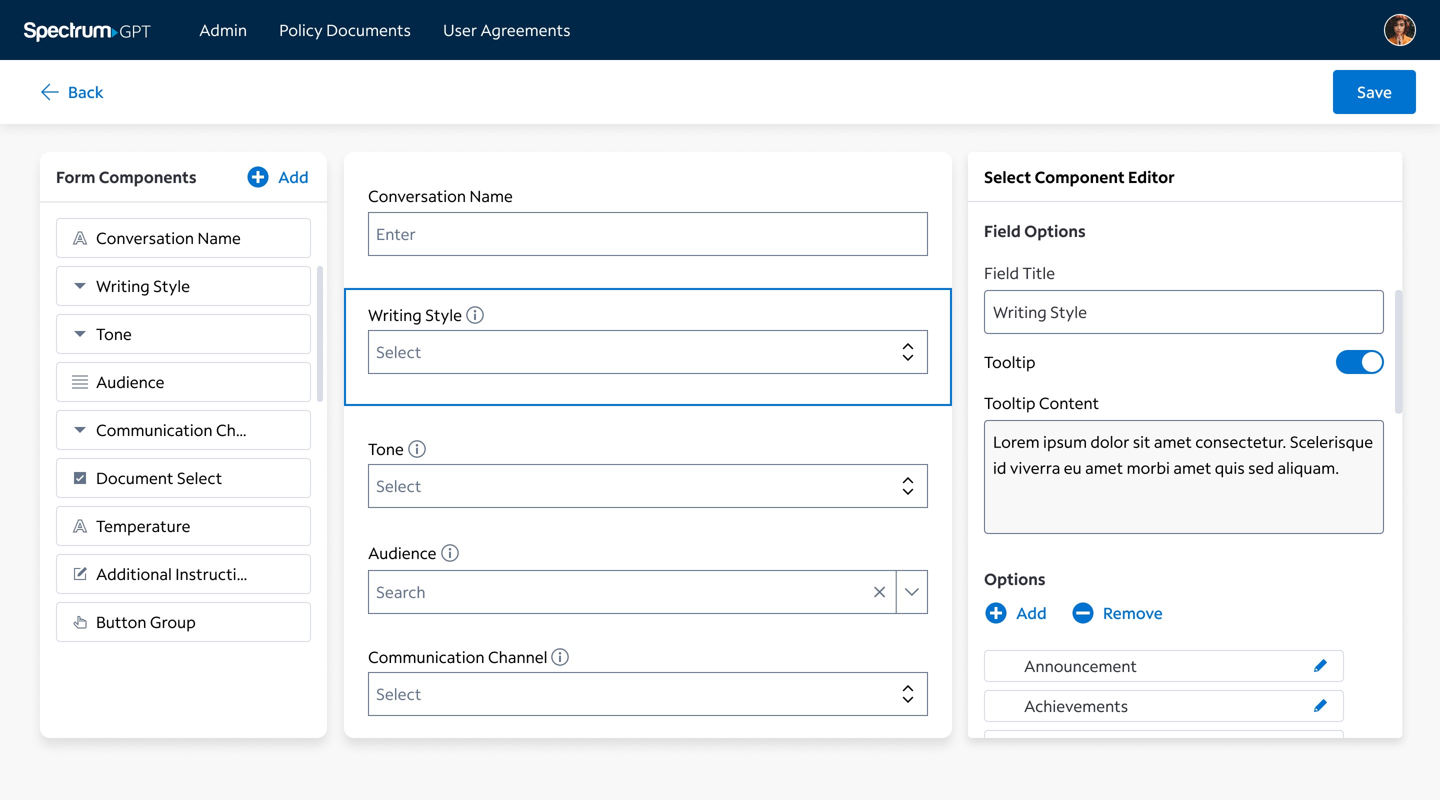Edit the Achievements option pencil icon

click(x=1320, y=706)
